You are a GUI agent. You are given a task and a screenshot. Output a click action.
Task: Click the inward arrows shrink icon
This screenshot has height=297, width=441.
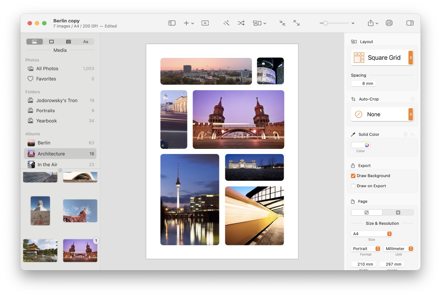coord(282,23)
